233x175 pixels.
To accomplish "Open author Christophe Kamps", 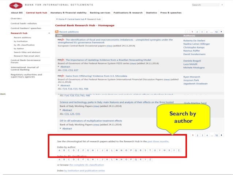I will [x=194, y=47].
